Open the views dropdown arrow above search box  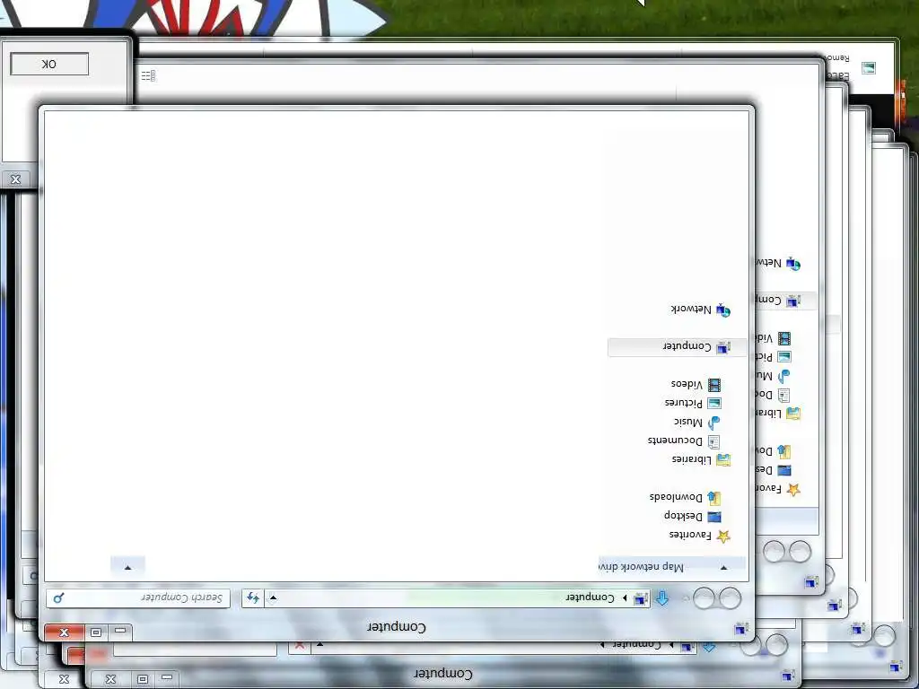pos(127,567)
